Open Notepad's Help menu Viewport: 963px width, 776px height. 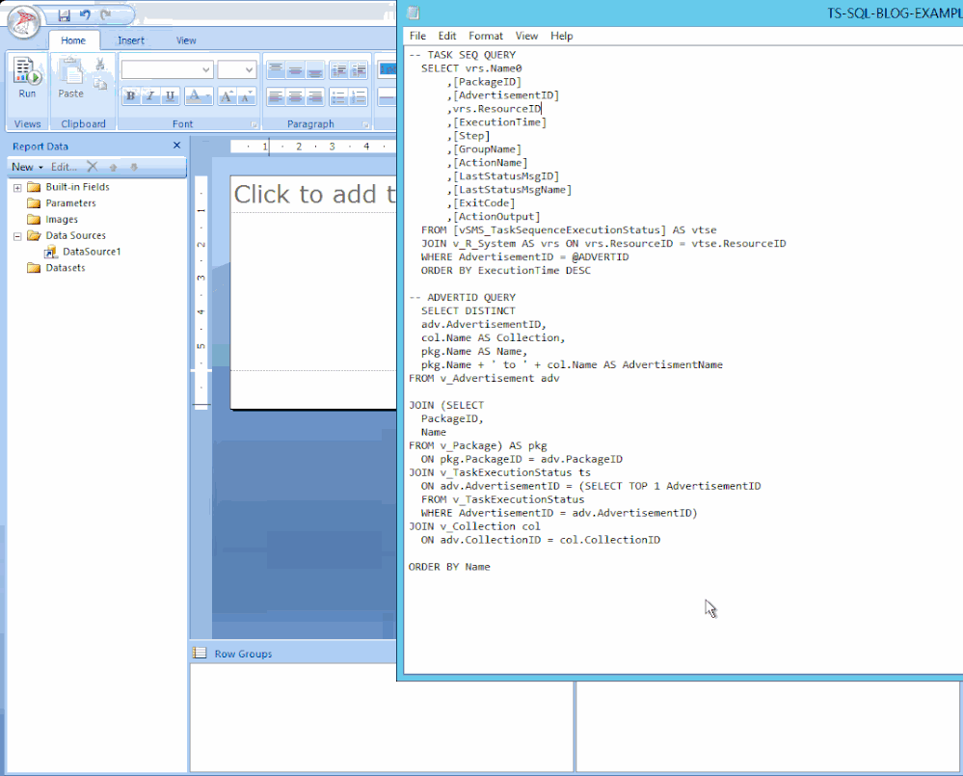tap(561, 36)
